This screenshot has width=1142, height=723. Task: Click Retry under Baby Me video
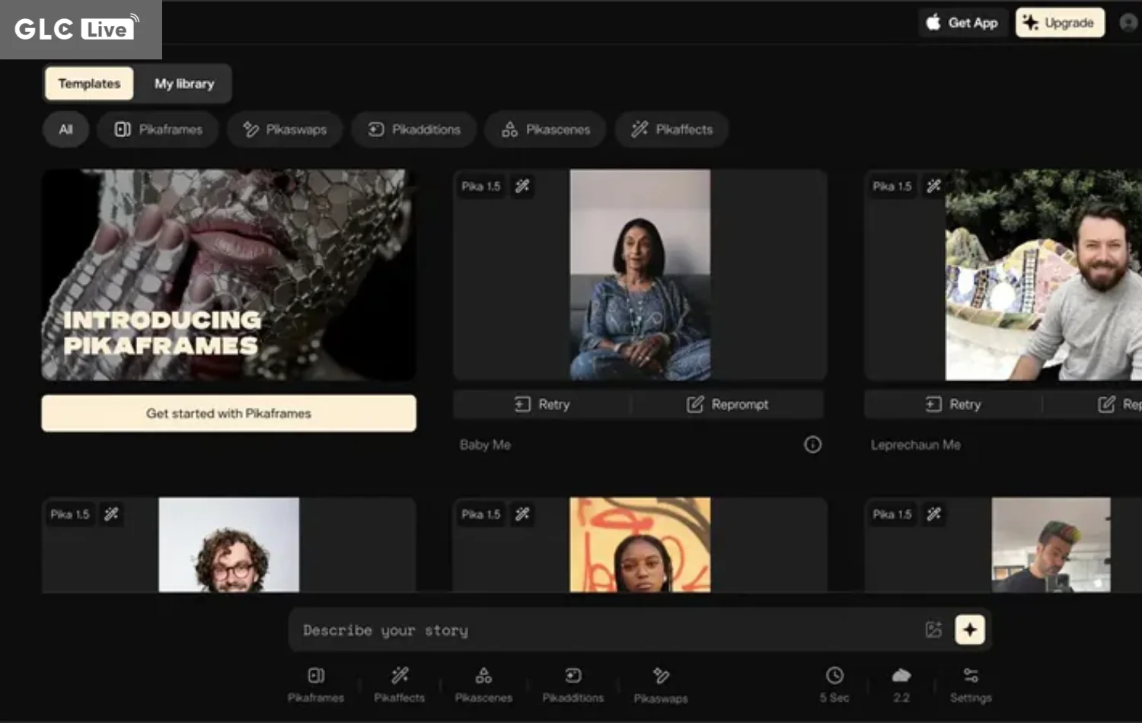coord(542,404)
